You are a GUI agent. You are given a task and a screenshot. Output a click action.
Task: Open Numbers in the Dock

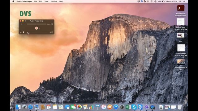(92, 107)
